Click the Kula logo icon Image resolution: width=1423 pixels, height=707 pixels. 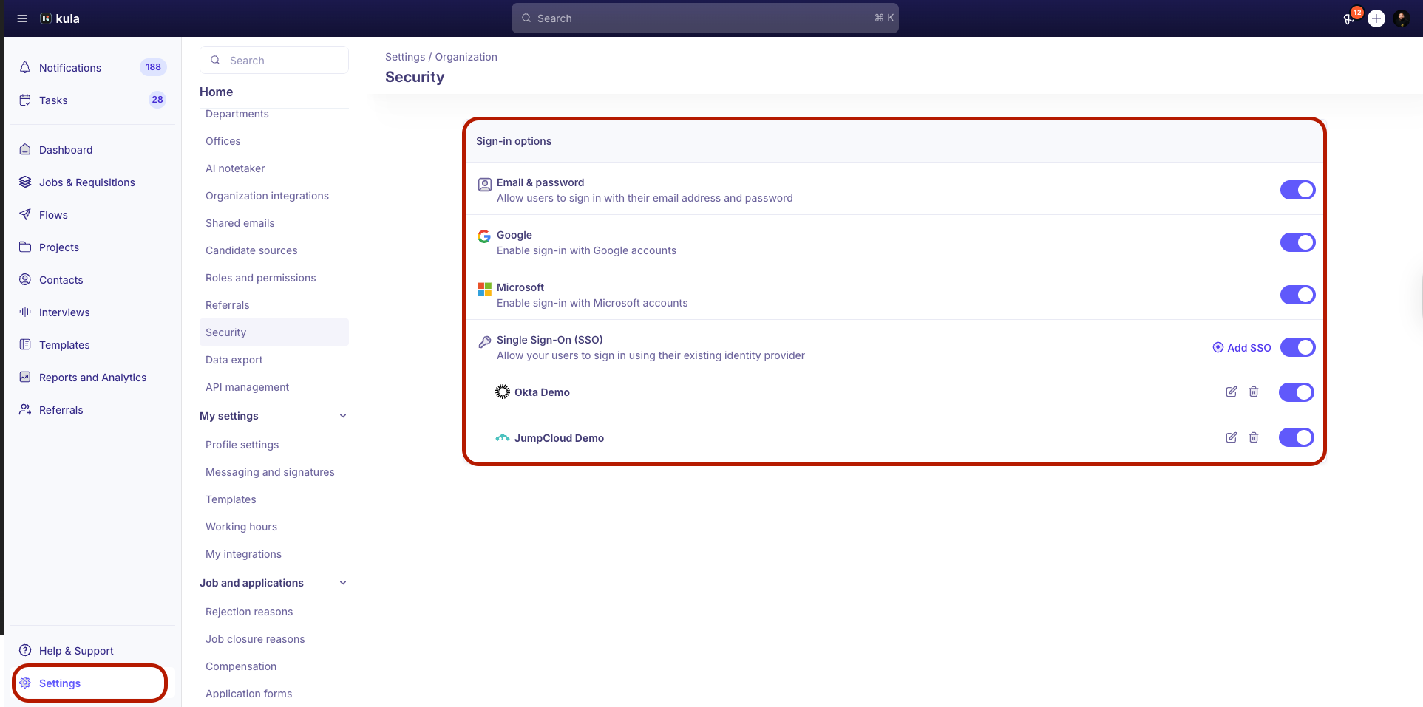click(46, 18)
